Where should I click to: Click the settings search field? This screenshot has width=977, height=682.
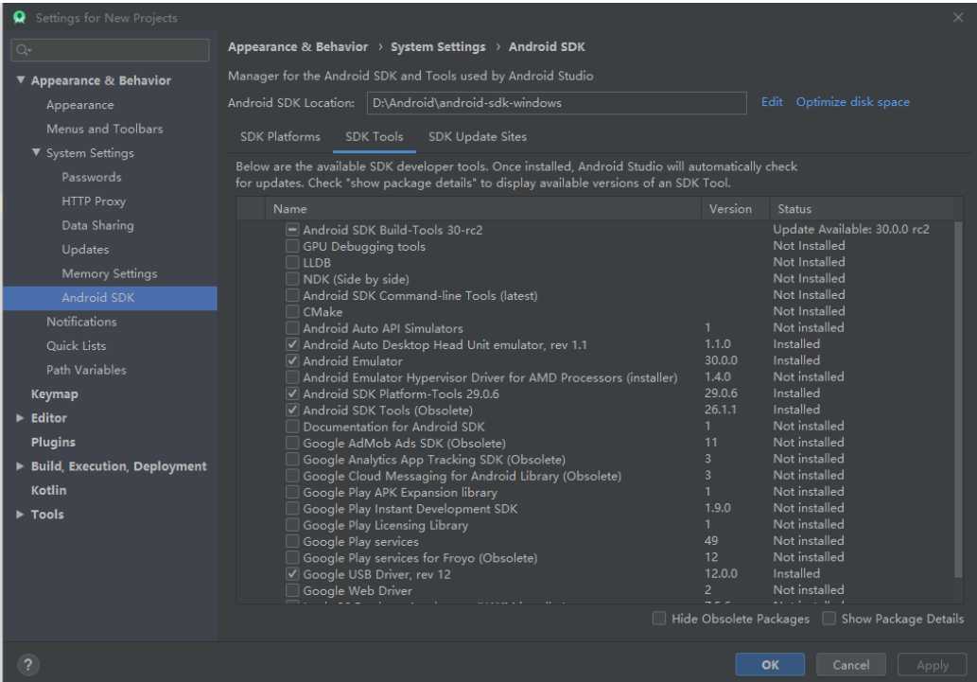click(x=111, y=50)
